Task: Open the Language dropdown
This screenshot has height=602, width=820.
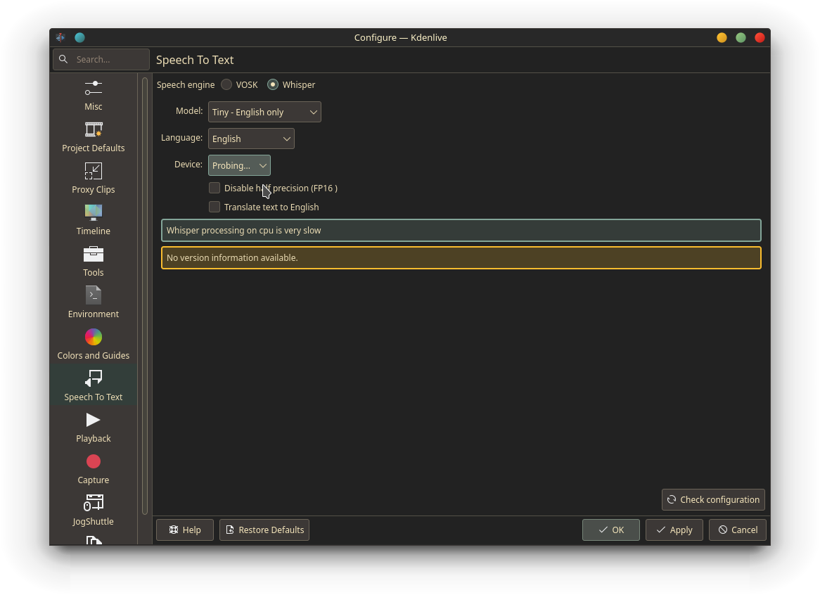Action: 251,139
